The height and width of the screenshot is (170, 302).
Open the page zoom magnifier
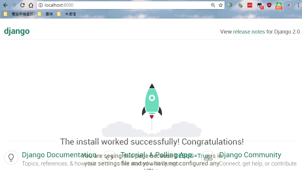point(213,5)
